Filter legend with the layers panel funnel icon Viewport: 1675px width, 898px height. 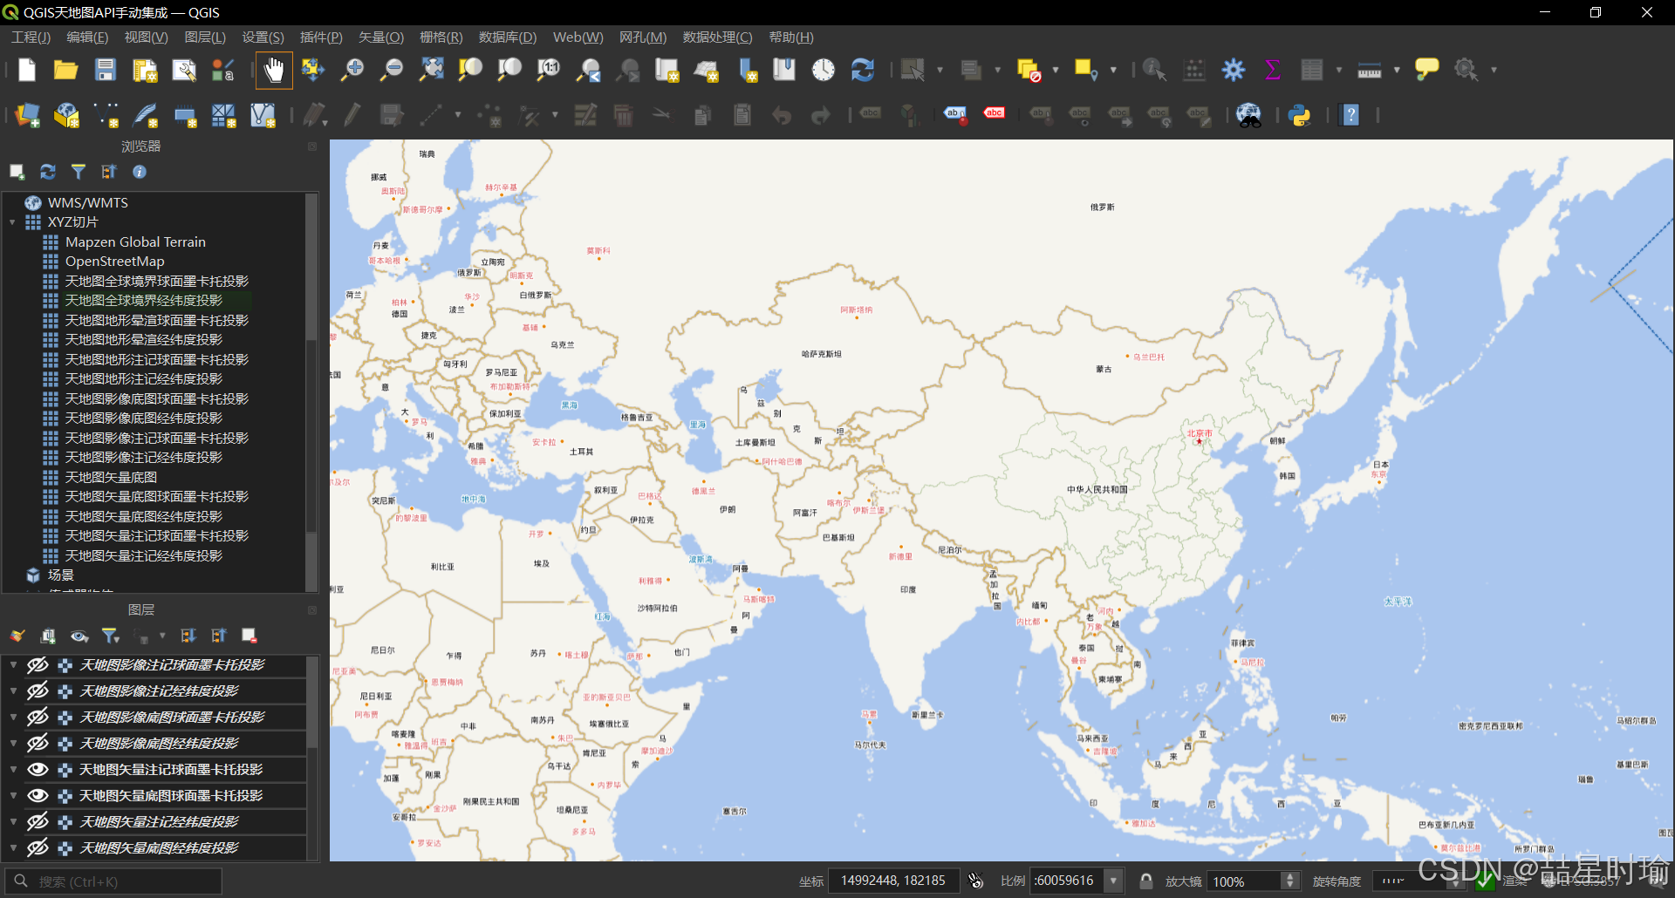click(110, 636)
